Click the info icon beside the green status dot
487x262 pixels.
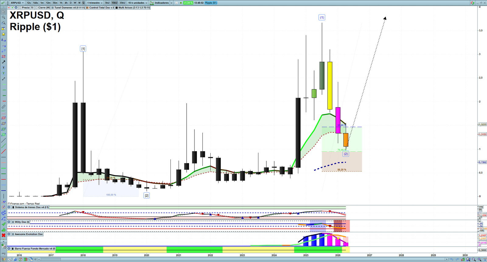coord(176,3)
